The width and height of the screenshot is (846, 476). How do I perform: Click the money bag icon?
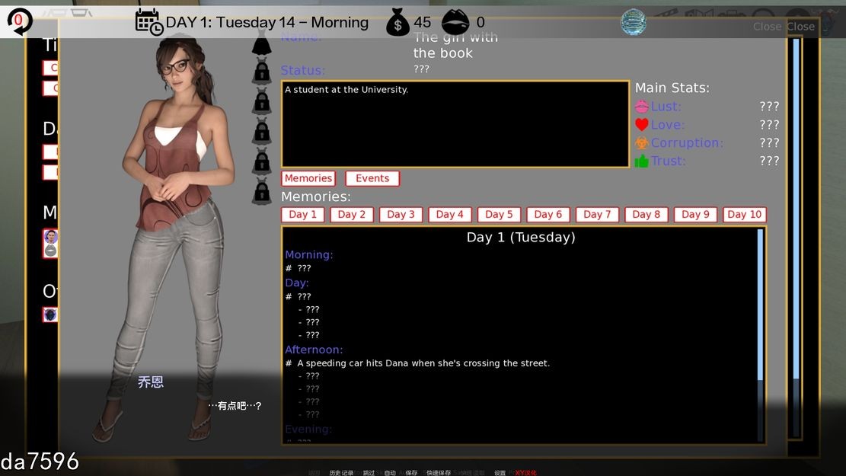pos(397,22)
